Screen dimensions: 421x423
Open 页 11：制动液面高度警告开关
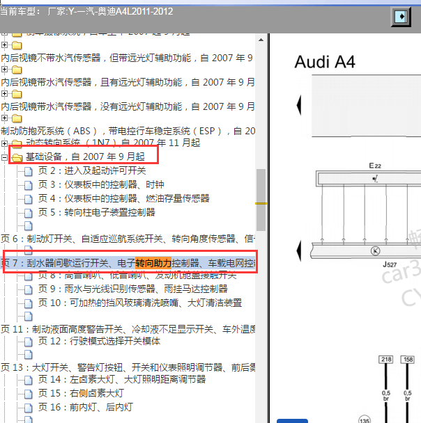(128, 329)
